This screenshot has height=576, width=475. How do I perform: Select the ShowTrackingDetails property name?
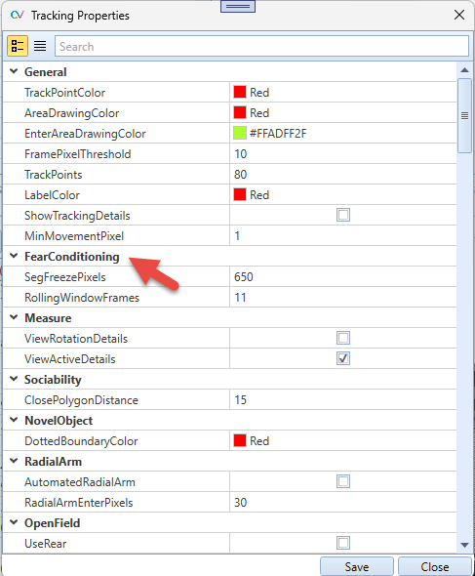pos(77,216)
